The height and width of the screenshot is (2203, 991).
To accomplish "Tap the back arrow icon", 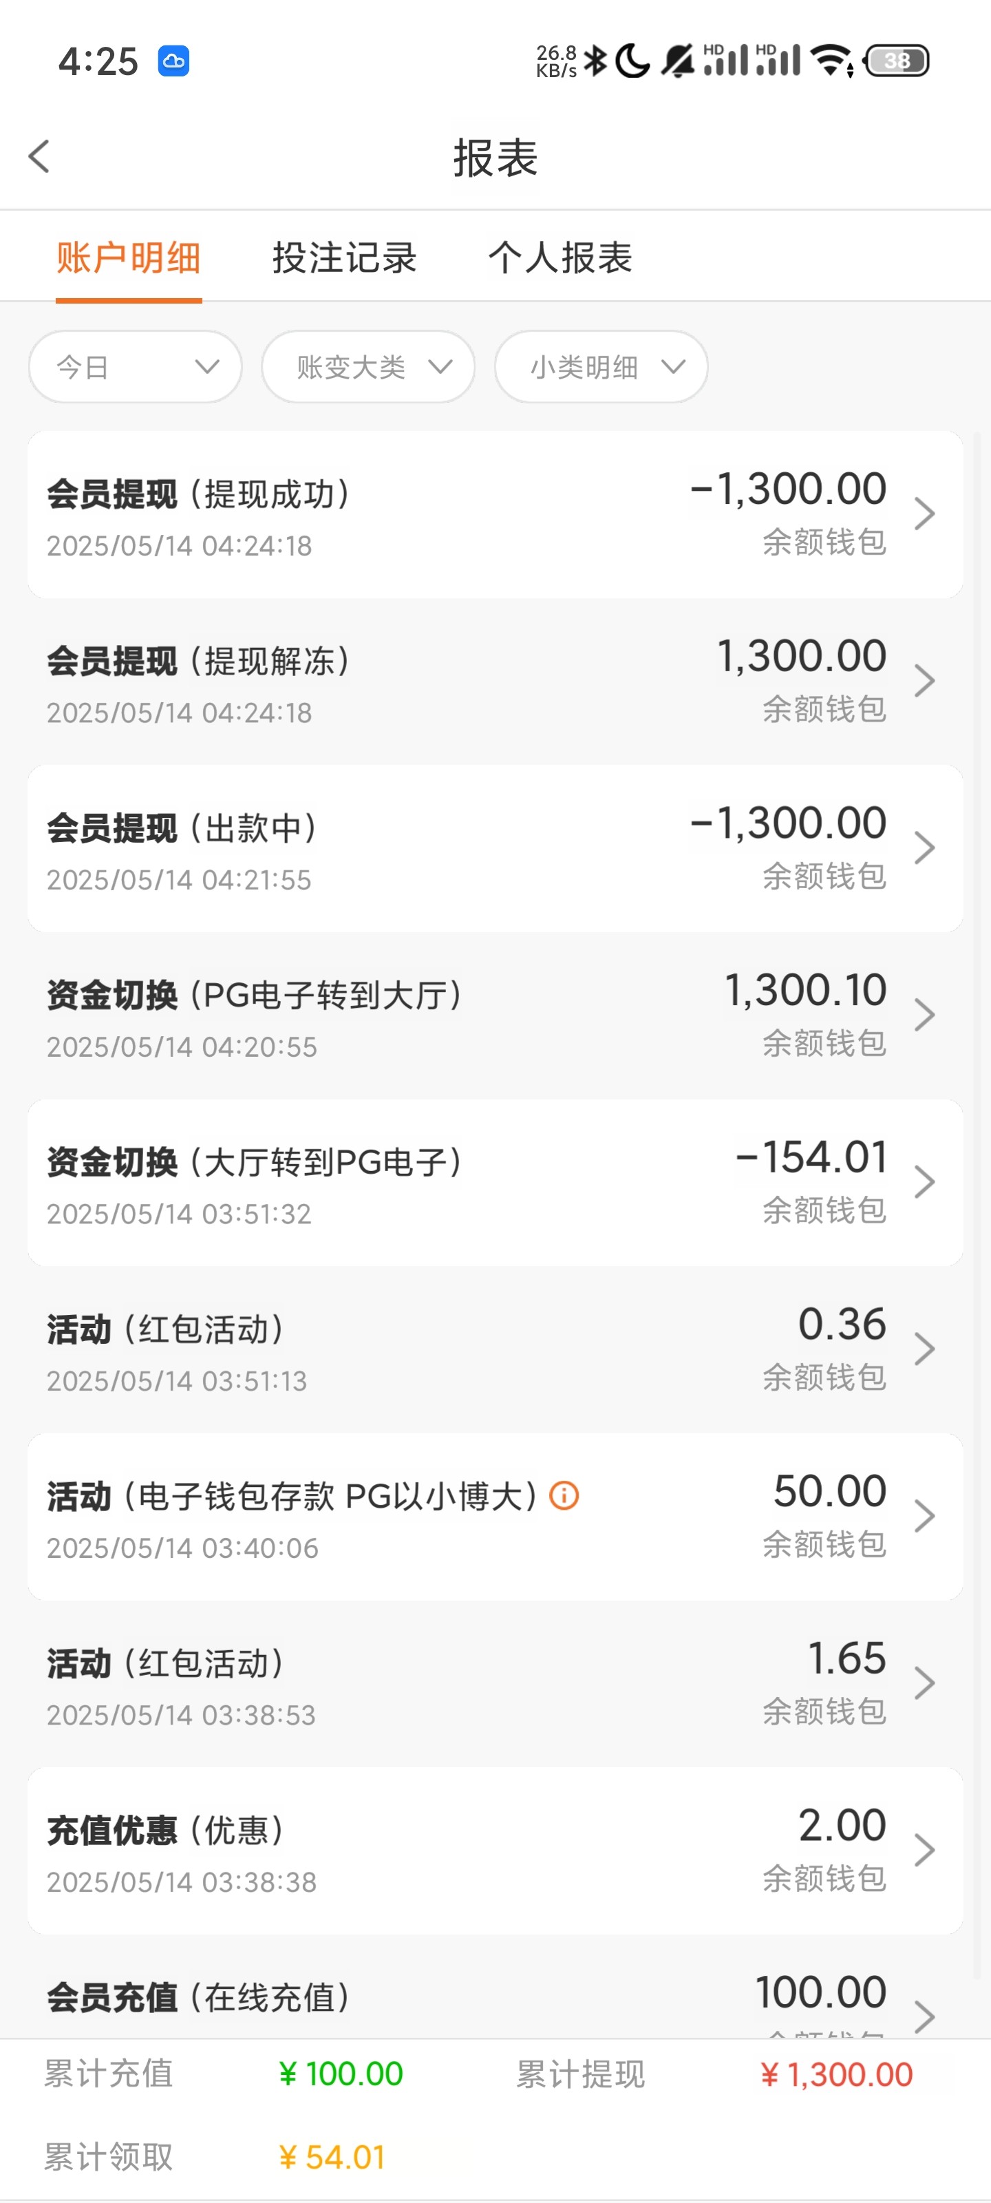I will 39,156.
